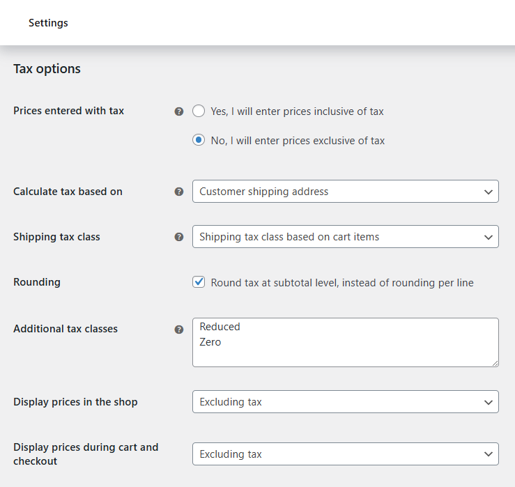The width and height of the screenshot is (515, 487).
Task: Open the 'Shipping tax class' dropdown
Action: point(346,236)
